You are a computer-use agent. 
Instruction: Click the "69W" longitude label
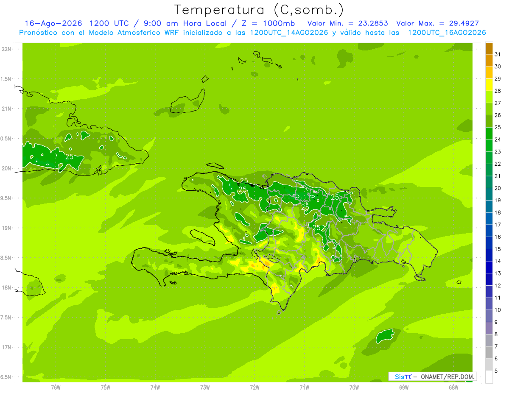click(x=404, y=387)
